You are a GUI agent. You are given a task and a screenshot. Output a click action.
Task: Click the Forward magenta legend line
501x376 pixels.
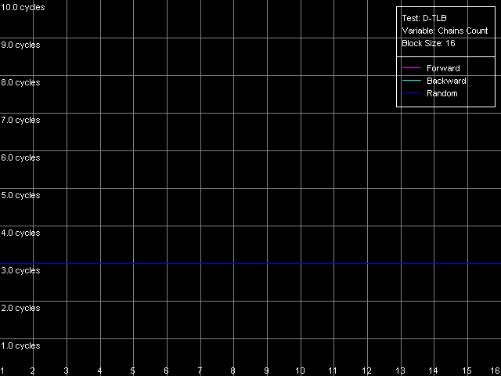(x=412, y=68)
